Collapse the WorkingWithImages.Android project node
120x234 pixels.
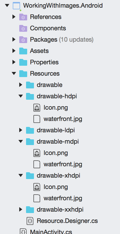(7, 5)
